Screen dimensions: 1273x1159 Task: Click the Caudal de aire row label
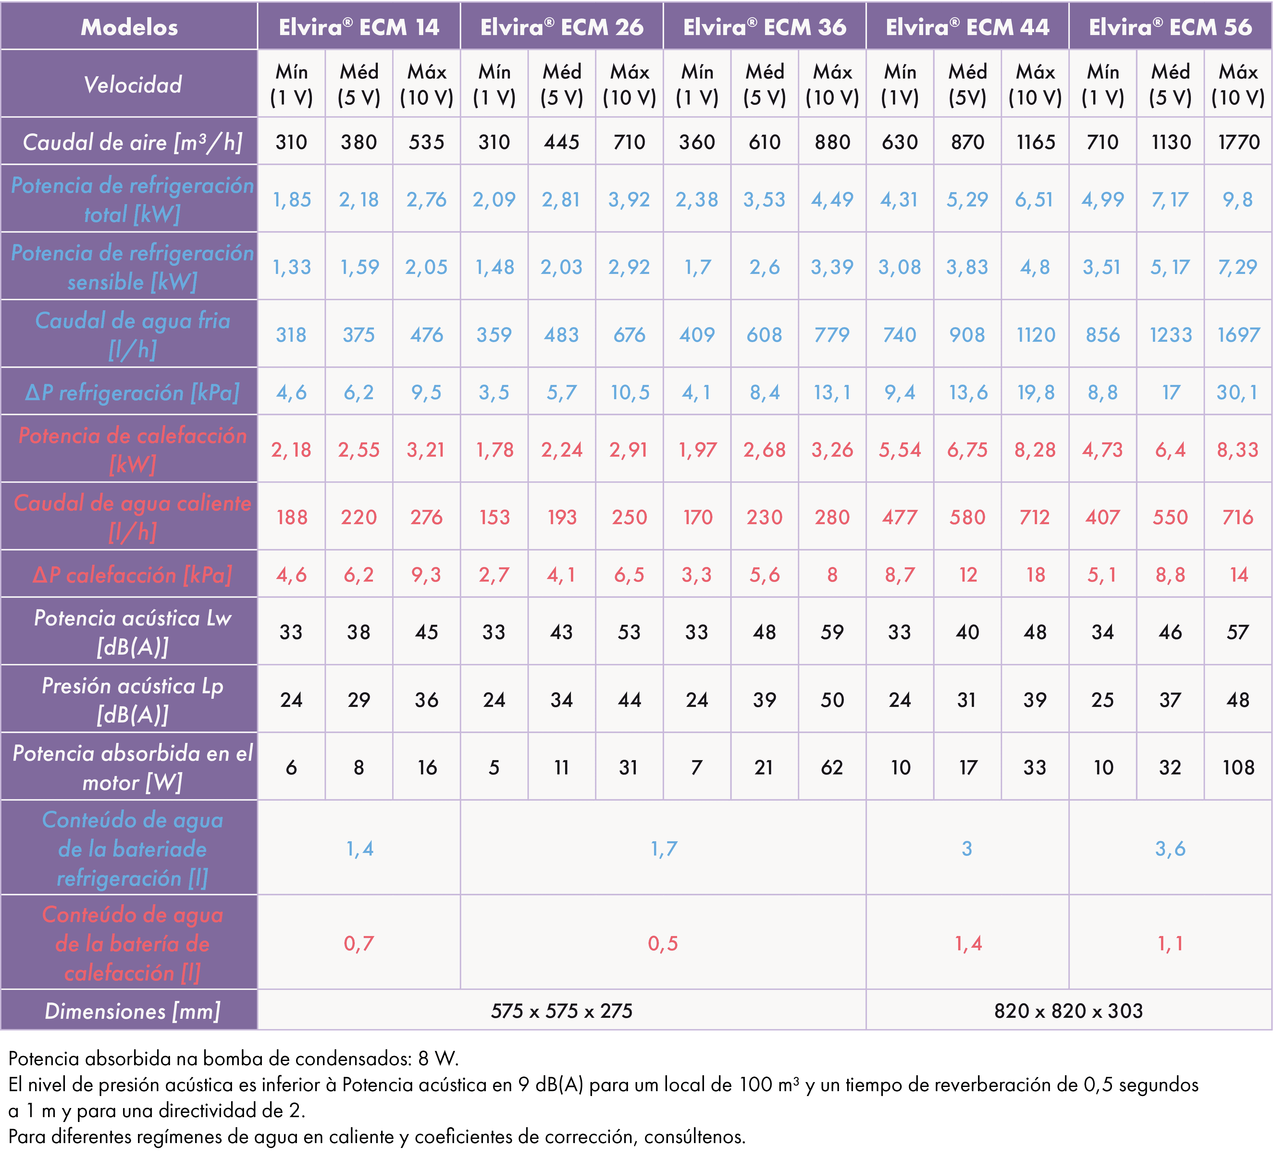[x=133, y=142]
